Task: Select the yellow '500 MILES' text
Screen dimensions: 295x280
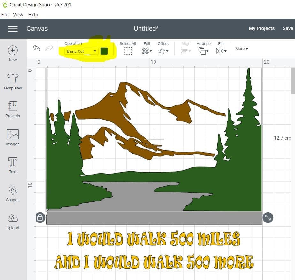Action: click(x=205, y=239)
